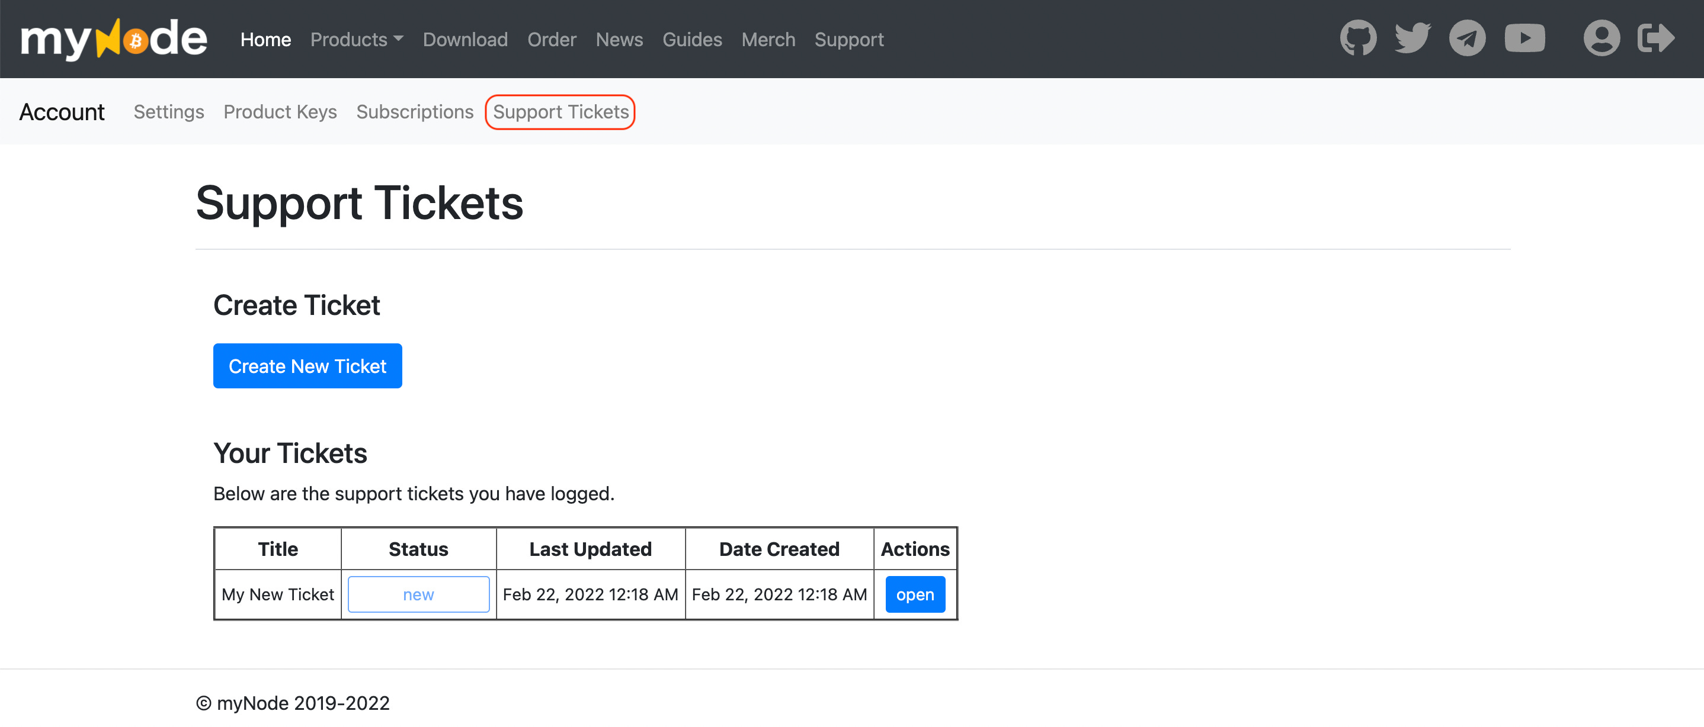Switch to the Subscriptions tab

pos(415,112)
